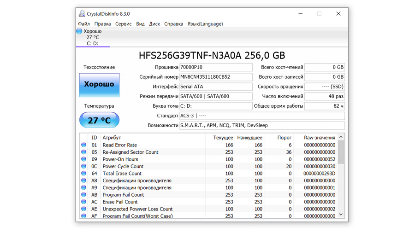This screenshot has height=233, width=415.
Task: Click the 27 °C temperature button
Action: (x=99, y=120)
